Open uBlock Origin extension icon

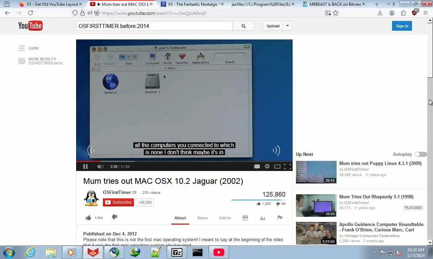click(x=415, y=12)
